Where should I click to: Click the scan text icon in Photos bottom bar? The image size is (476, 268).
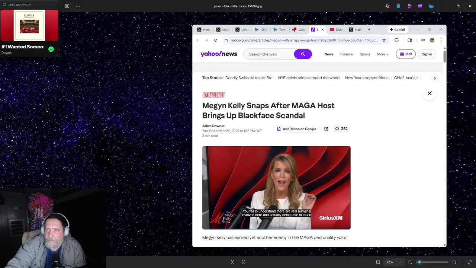tap(243, 262)
